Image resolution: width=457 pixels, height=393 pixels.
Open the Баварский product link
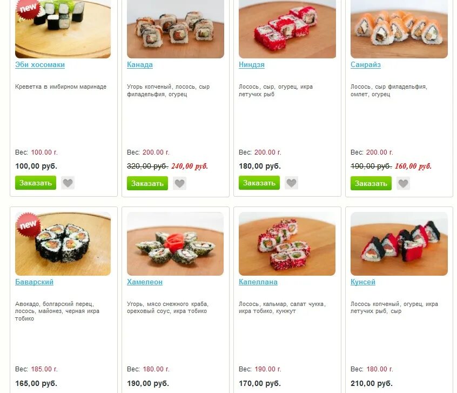click(34, 282)
